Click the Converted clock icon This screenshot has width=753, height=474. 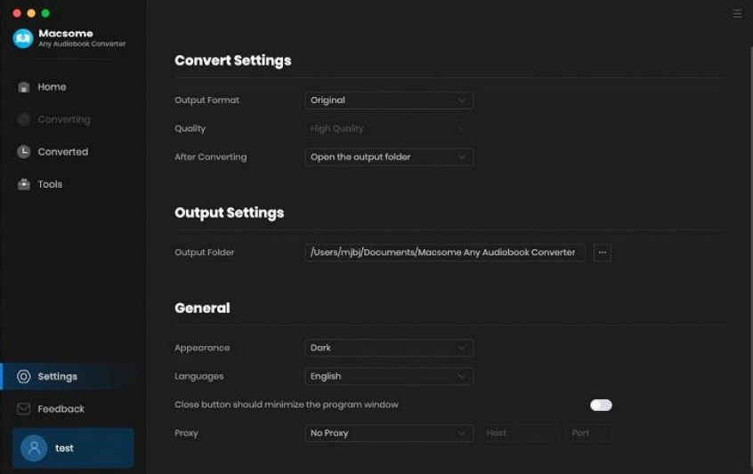tap(24, 152)
